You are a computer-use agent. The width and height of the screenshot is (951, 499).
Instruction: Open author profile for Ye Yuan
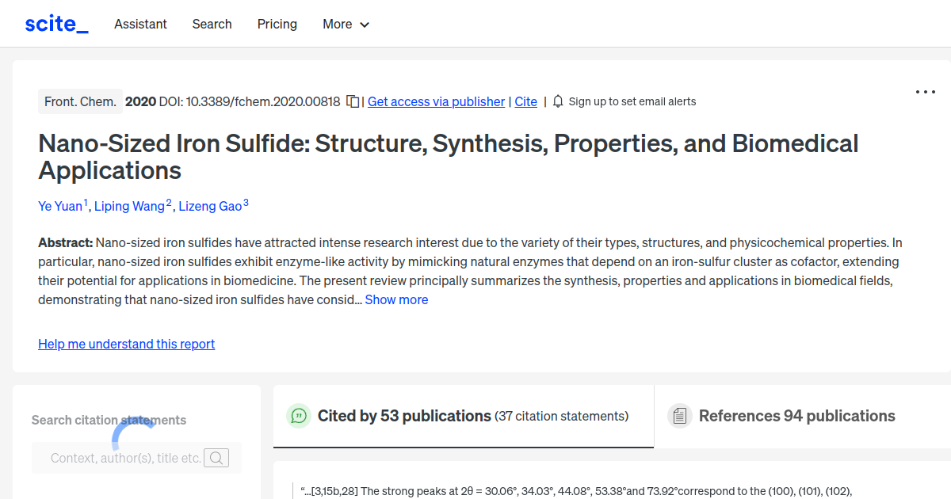tap(59, 206)
